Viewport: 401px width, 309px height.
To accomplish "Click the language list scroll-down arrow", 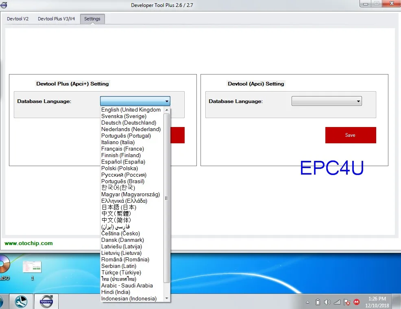I will tap(167, 298).
